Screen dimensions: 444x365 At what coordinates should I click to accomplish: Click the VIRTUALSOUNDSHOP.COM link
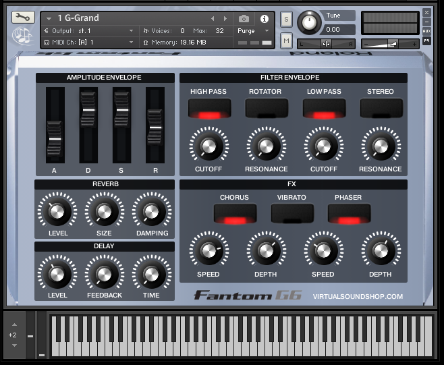click(x=358, y=296)
